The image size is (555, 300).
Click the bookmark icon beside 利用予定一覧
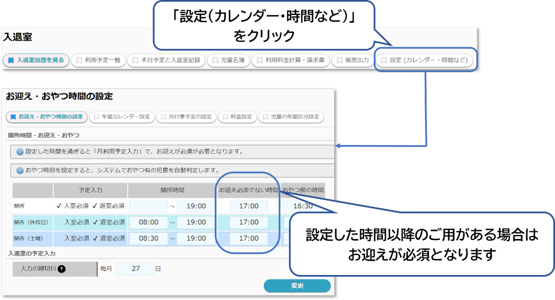(x=79, y=61)
